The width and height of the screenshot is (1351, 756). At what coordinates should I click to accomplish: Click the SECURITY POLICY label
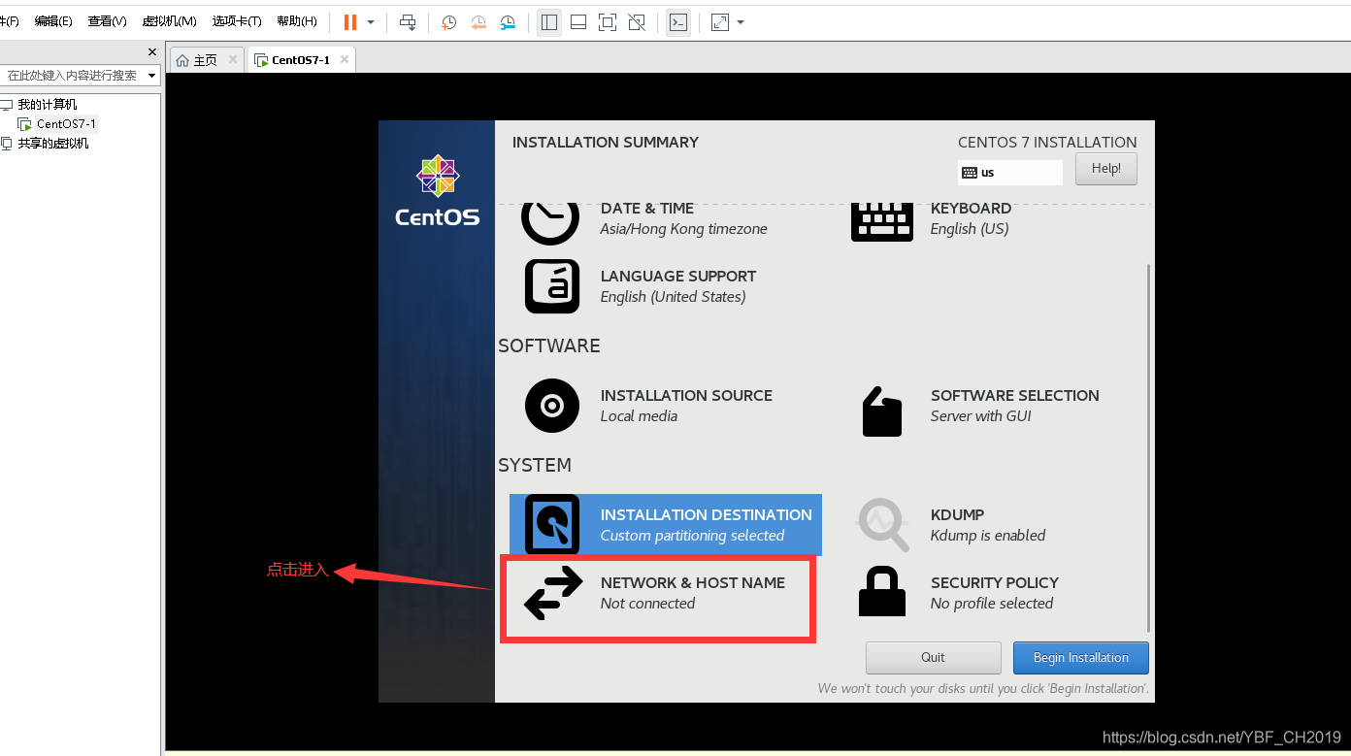(x=995, y=583)
